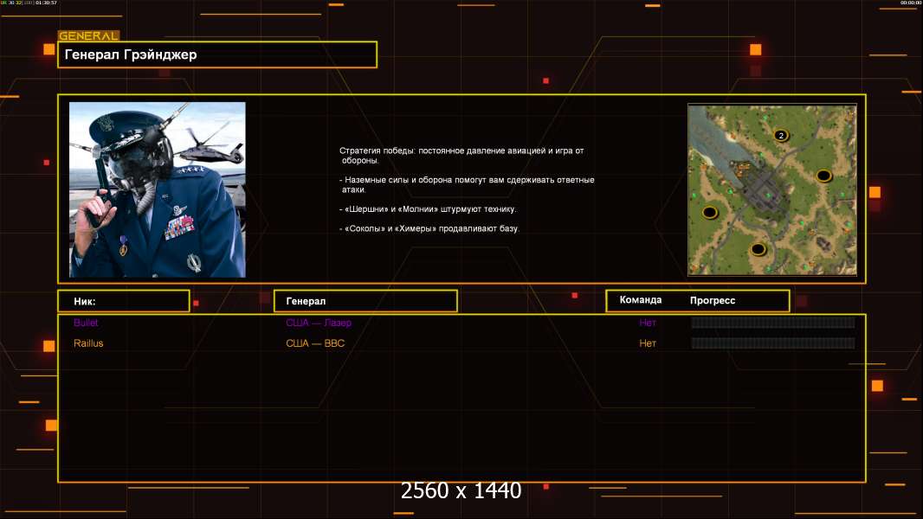Click General Grainger's portrait image
923x519 pixels.
(157, 189)
